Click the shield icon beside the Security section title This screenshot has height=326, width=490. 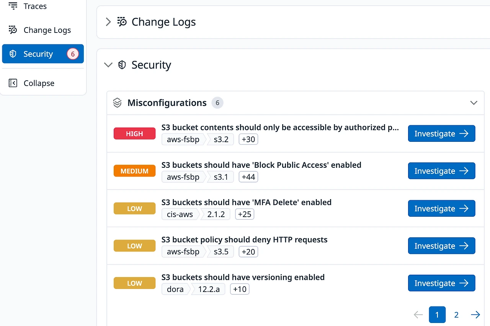(x=122, y=65)
